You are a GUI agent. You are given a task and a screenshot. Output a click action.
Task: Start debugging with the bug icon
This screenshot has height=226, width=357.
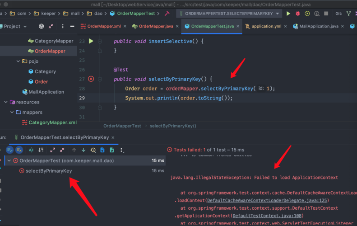point(297,14)
